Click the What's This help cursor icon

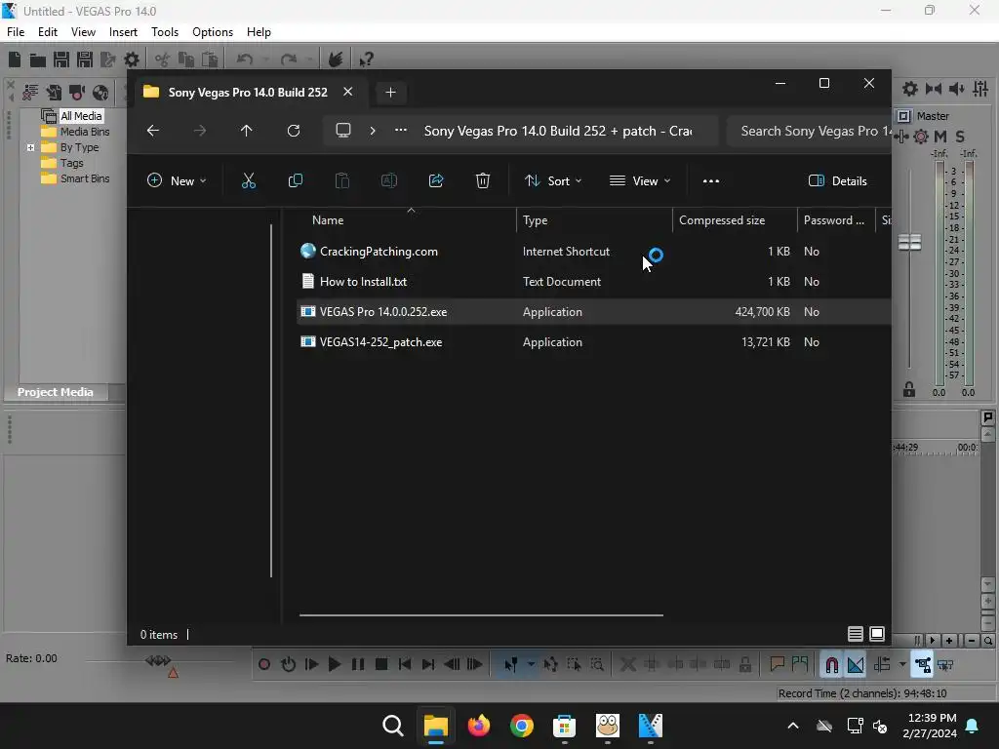pyautogui.click(x=366, y=59)
